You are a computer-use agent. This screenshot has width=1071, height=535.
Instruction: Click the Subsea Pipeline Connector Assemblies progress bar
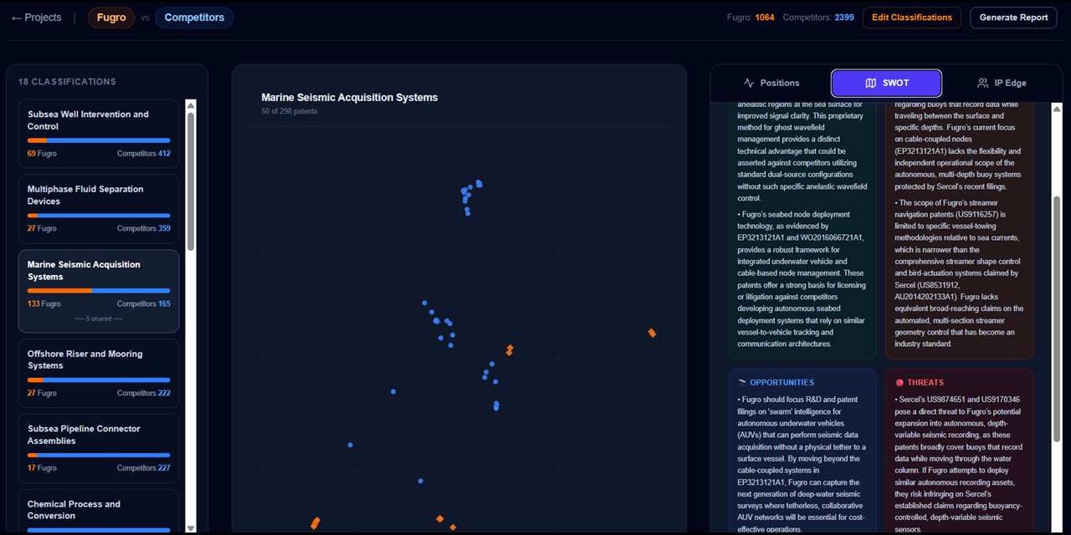click(x=98, y=454)
